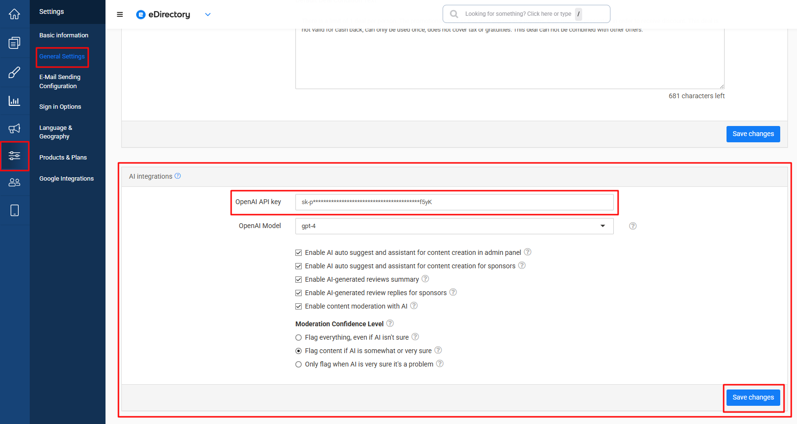This screenshot has height=424, width=797.
Task: Click the OpenAI API key field
Action: [x=454, y=202]
